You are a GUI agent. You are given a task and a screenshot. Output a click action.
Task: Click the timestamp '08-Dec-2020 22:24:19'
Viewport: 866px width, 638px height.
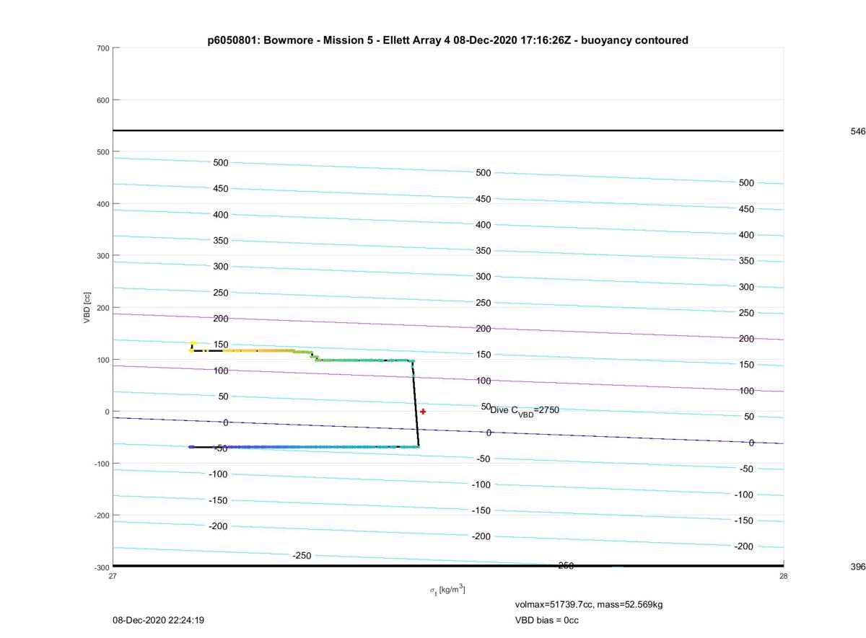coord(158,620)
